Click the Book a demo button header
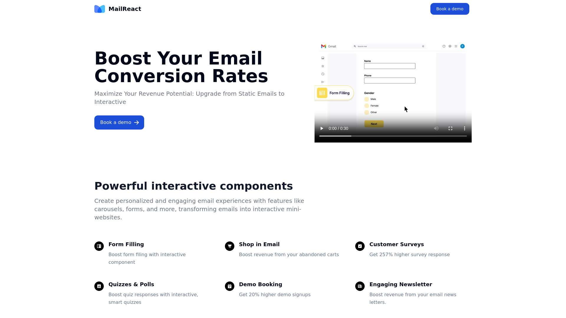566x318 pixels. (x=449, y=9)
